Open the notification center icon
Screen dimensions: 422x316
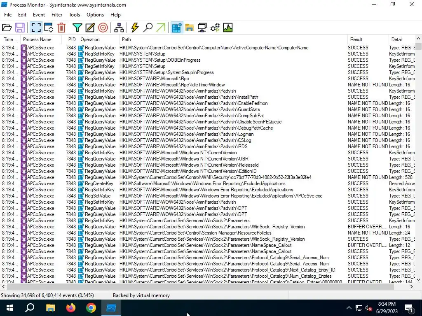(409, 308)
